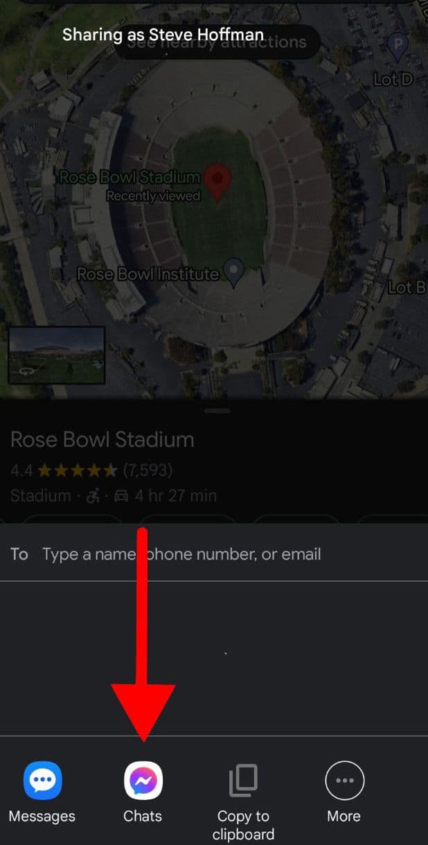Open the 7,593 reviews count
The image size is (428, 845).
[148, 471]
